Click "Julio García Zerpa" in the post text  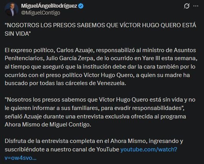tap(70, 59)
